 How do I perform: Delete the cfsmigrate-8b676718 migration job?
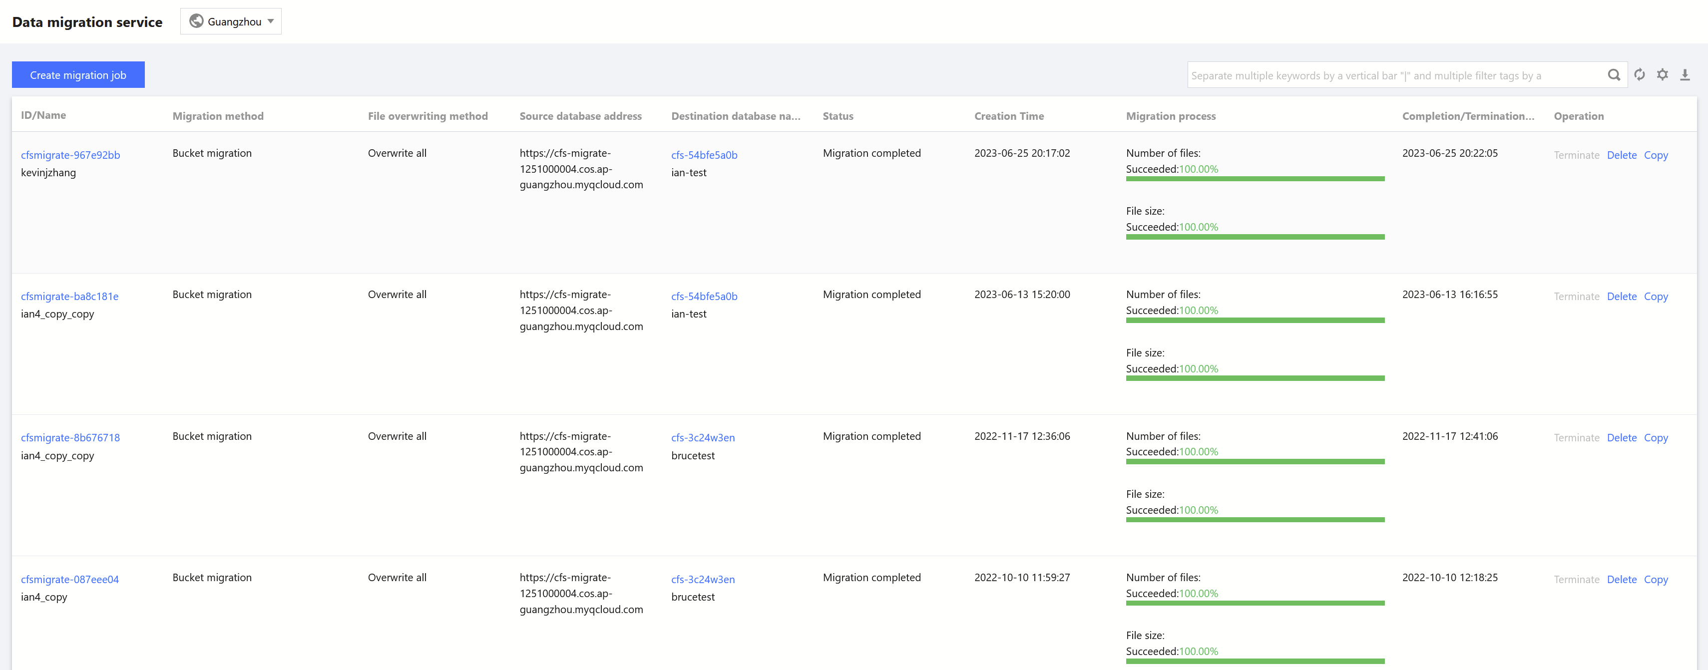1621,437
